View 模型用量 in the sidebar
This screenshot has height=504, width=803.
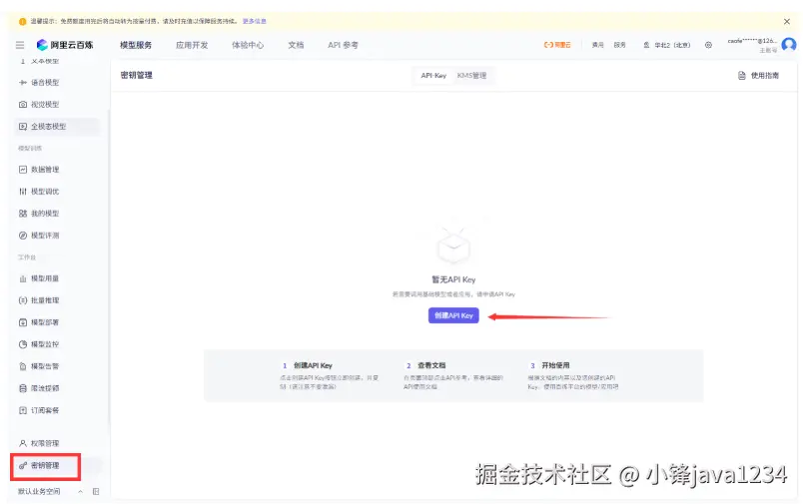[x=39, y=278]
